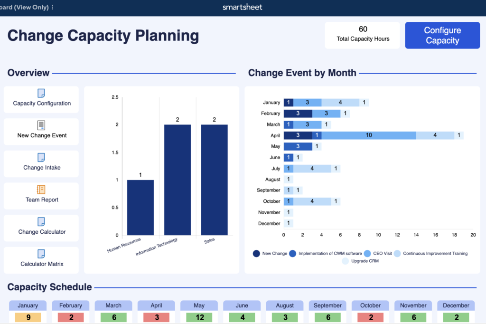Screen dimensions: 486x324
Task: Open the dashboard options three-dot menu
Action: [52, 7]
